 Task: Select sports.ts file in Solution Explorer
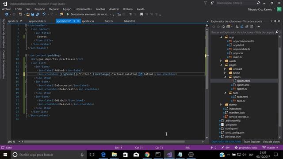coord(242,89)
